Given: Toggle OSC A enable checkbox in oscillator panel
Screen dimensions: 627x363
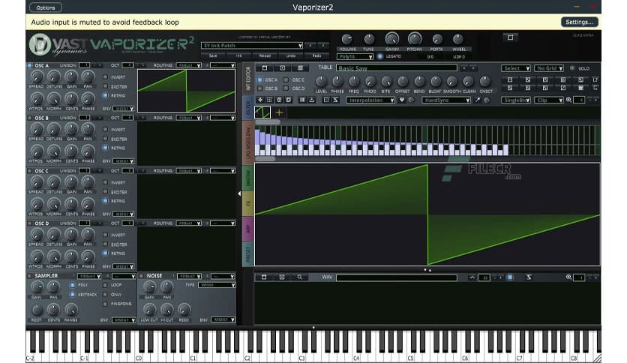Looking at the screenshot, I should [29, 65].
